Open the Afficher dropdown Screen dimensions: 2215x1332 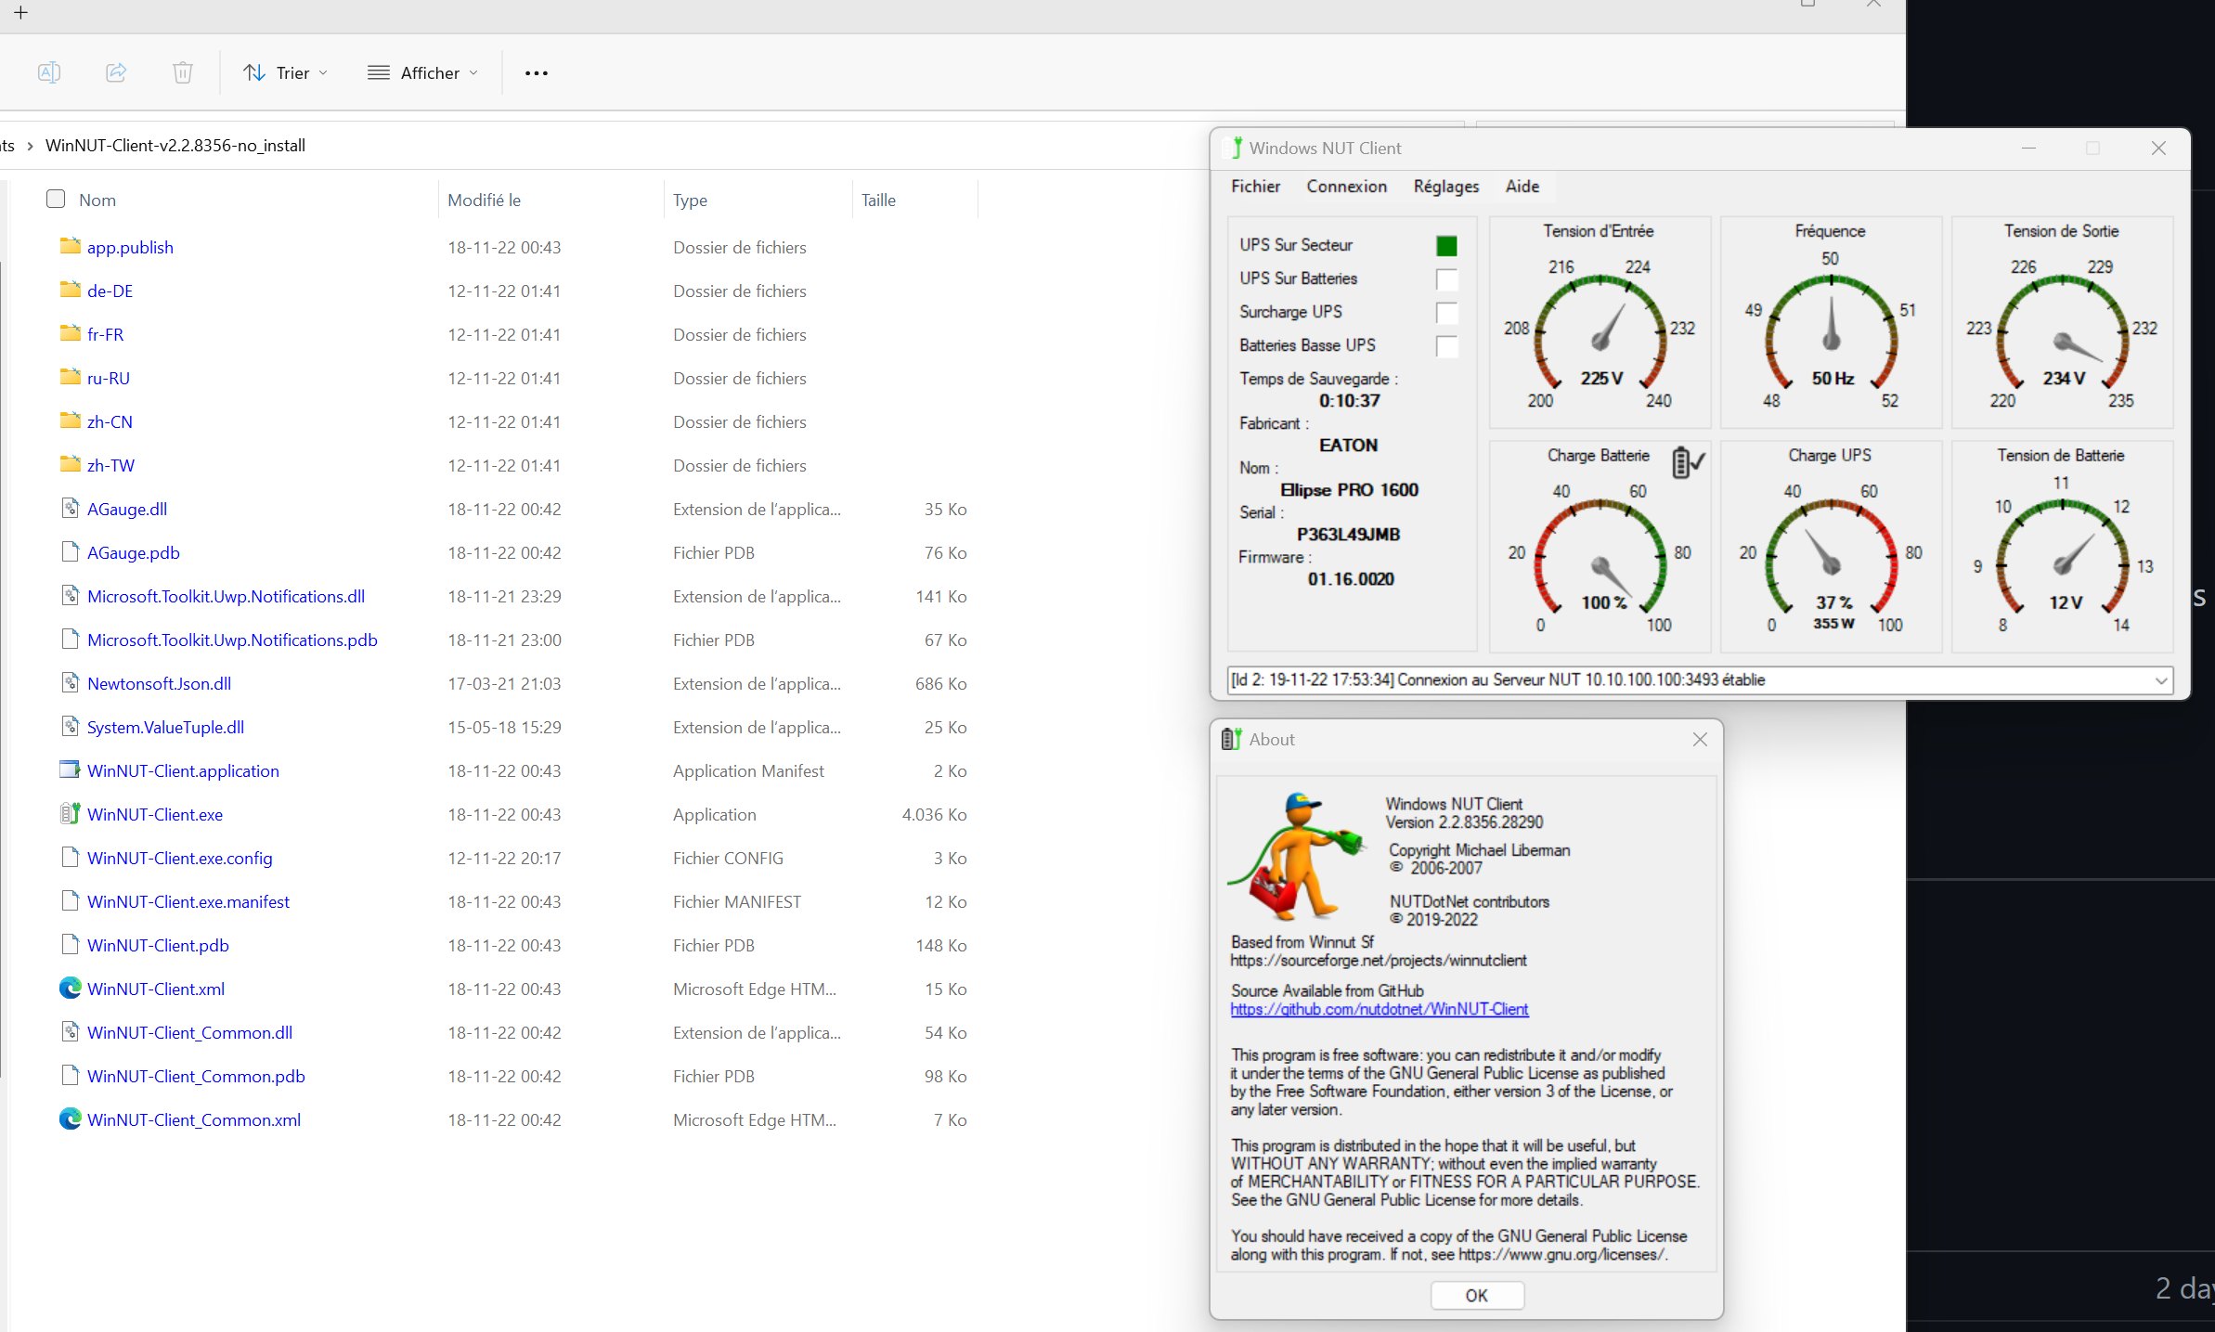coord(422,72)
